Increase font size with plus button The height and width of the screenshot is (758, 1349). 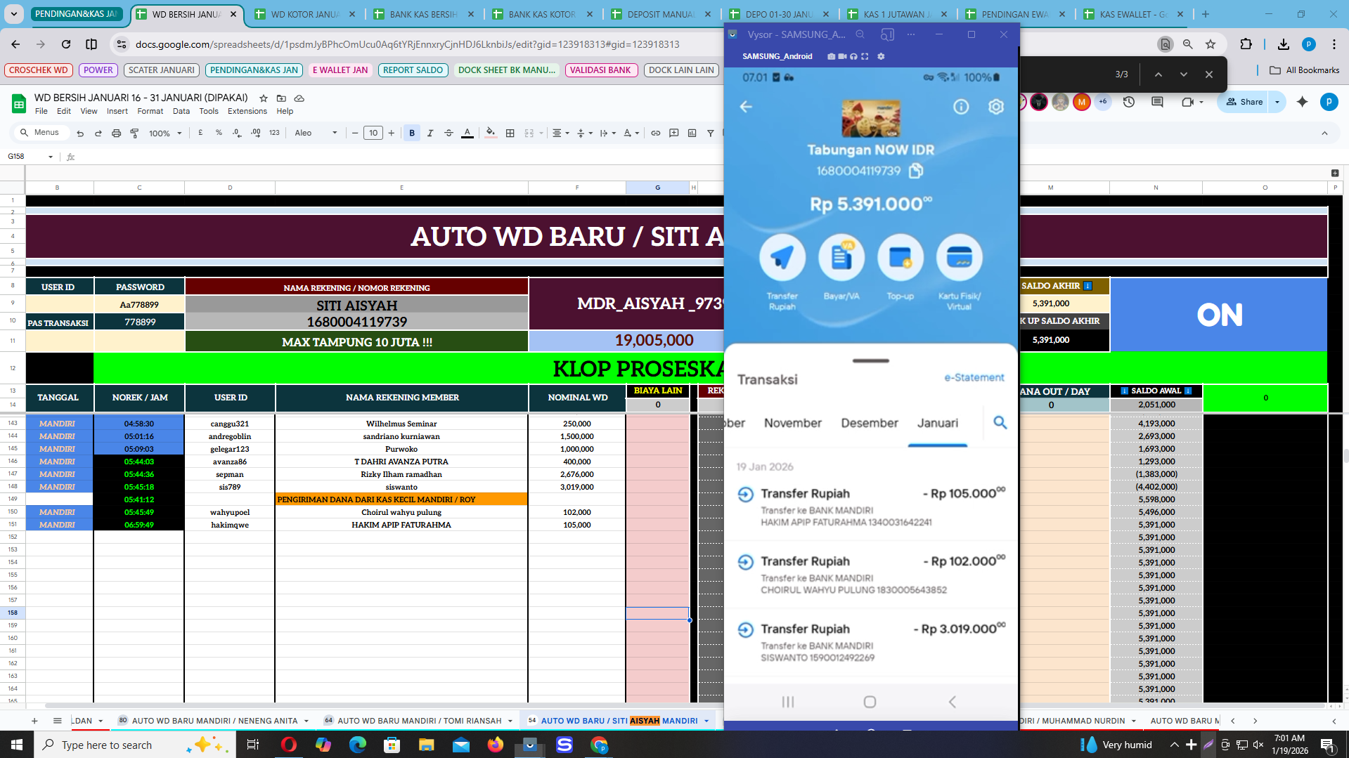click(392, 133)
